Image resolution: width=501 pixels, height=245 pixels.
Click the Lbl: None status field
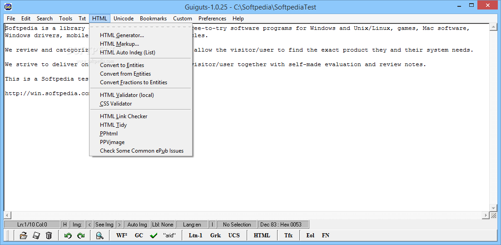click(163, 225)
